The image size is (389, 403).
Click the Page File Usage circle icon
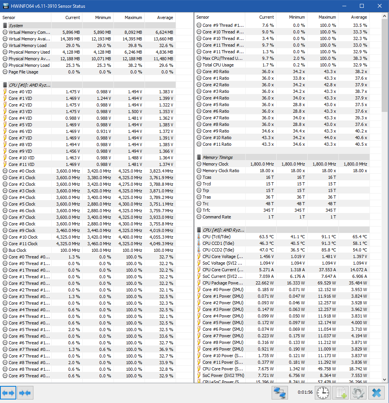[x=5, y=72]
